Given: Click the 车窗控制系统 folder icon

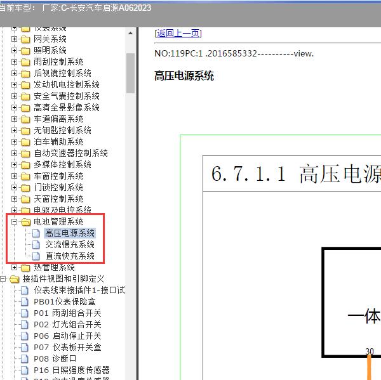Looking at the screenshot, I should pyautogui.click(x=25, y=176).
